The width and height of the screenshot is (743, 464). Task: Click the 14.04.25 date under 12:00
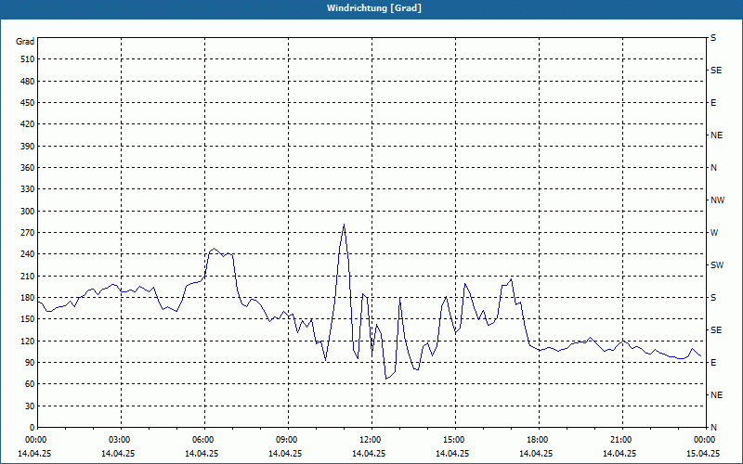(x=369, y=454)
